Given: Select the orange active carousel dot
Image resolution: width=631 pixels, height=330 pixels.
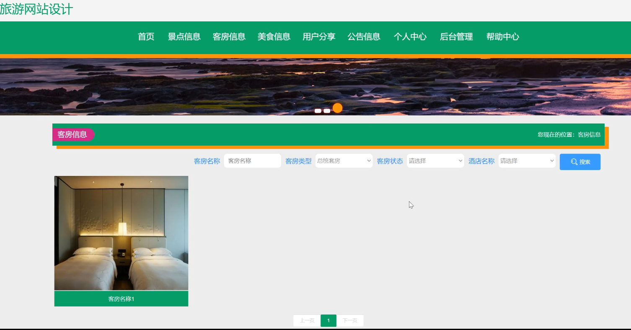Looking at the screenshot, I should (338, 108).
